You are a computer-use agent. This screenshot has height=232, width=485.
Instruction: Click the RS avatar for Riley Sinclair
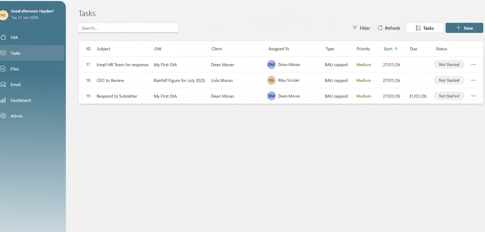coord(271,80)
